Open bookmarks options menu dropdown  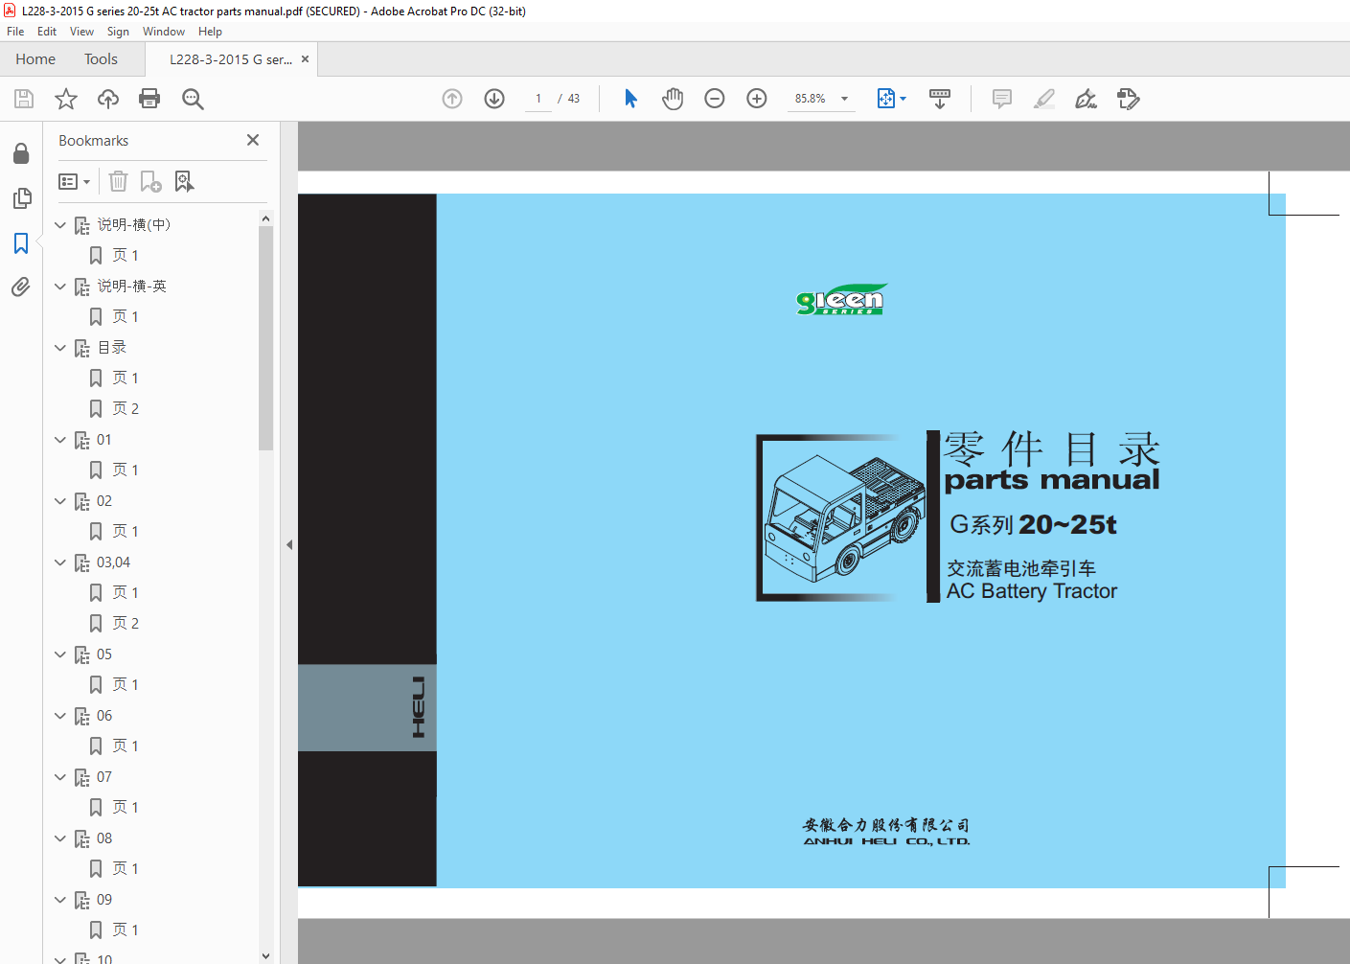coord(74,181)
